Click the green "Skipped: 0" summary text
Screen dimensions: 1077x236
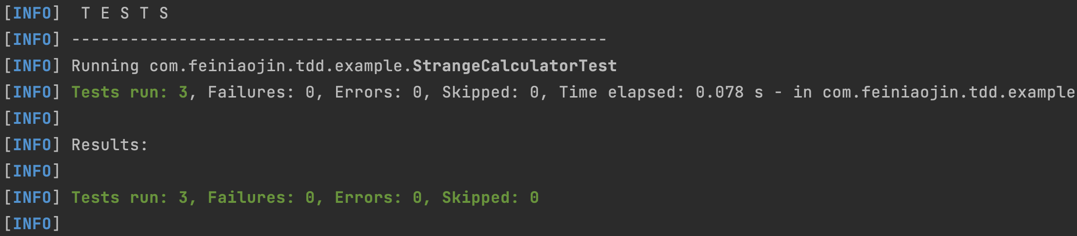point(490,197)
